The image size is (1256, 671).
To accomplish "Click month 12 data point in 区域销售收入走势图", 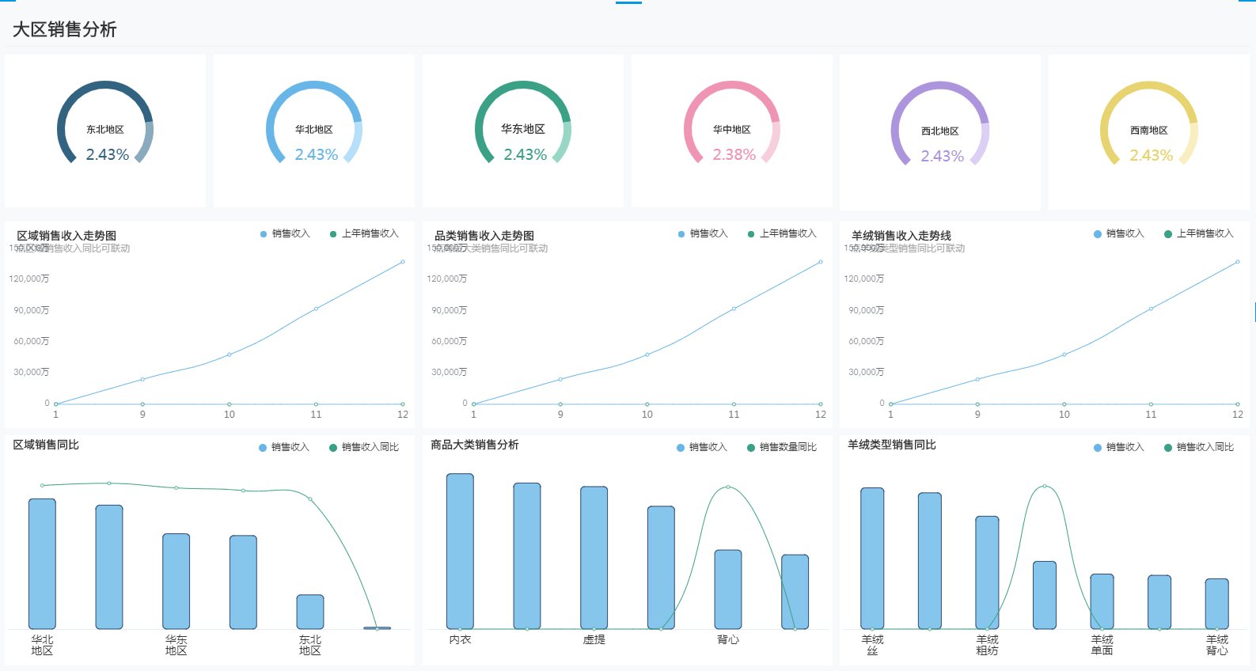I will [403, 262].
